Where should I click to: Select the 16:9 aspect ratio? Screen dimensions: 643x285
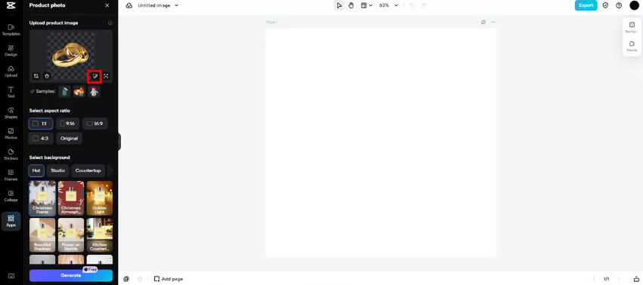pyautogui.click(x=95, y=124)
